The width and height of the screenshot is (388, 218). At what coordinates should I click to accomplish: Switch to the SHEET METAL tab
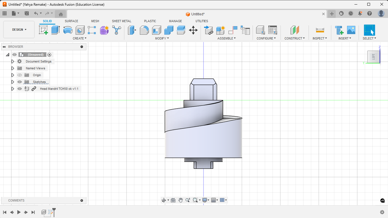[x=121, y=21]
